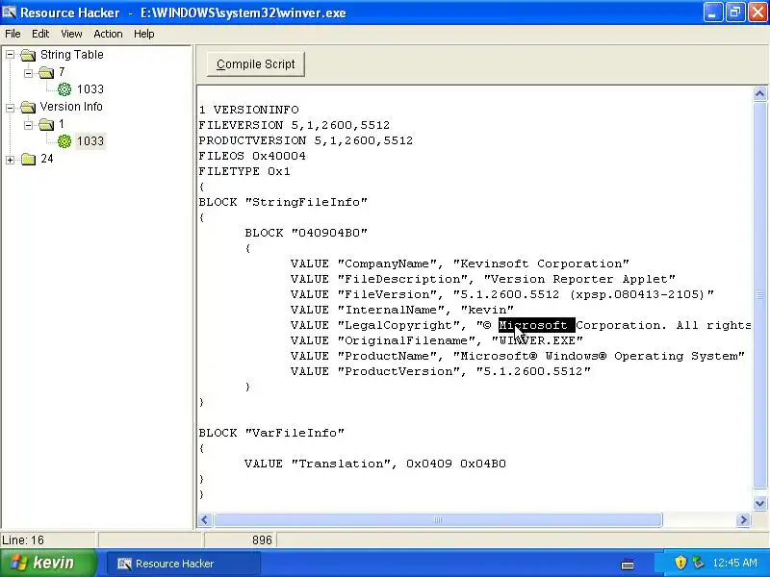This screenshot has height=577, width=770.
Task: Collapse folder 1 under Version Info
Action: (x=29, y=125)
